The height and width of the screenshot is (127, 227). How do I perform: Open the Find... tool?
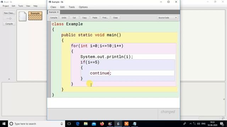coord(105,18)
